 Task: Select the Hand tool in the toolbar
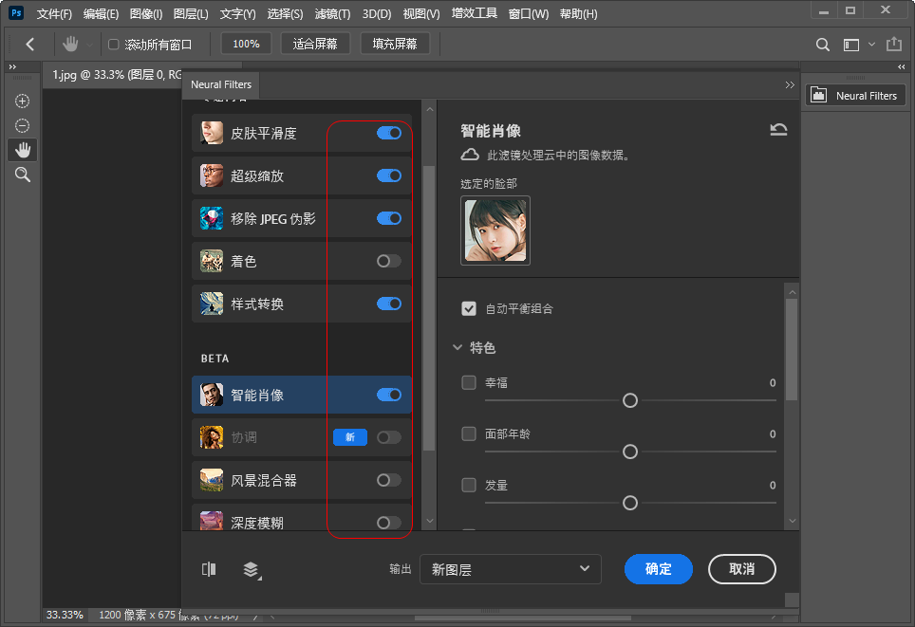pos(22,149)
